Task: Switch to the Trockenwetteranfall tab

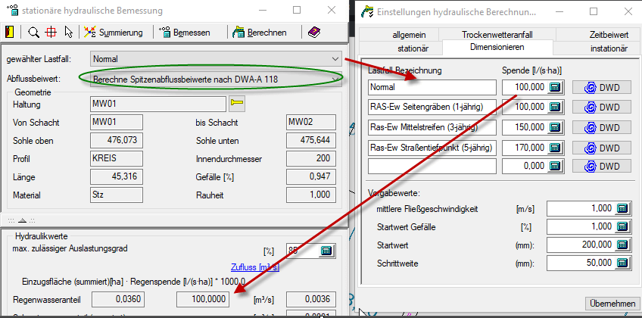Action: [497, 35]
